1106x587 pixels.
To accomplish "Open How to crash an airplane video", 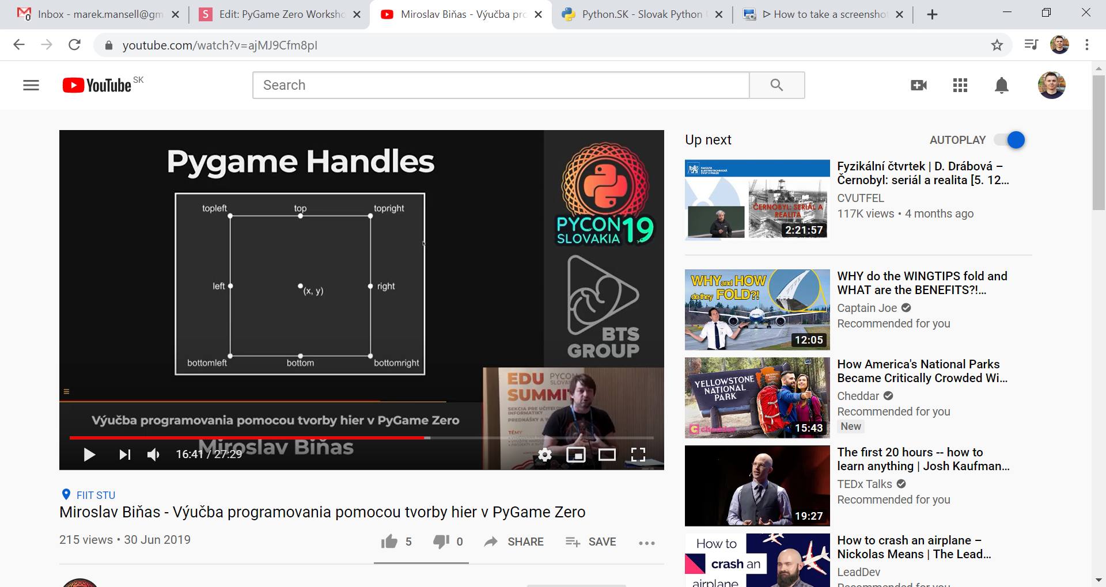I will 914,547.
